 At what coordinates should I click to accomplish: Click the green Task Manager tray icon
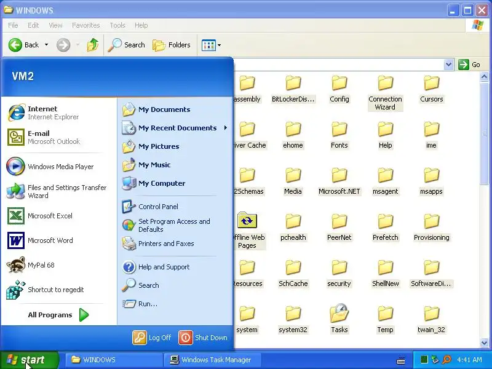(x=424, y=359)
